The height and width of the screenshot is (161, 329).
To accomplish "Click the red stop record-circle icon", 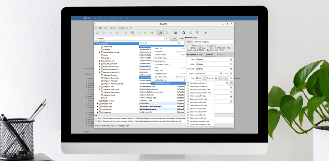I will pos(206,33).
